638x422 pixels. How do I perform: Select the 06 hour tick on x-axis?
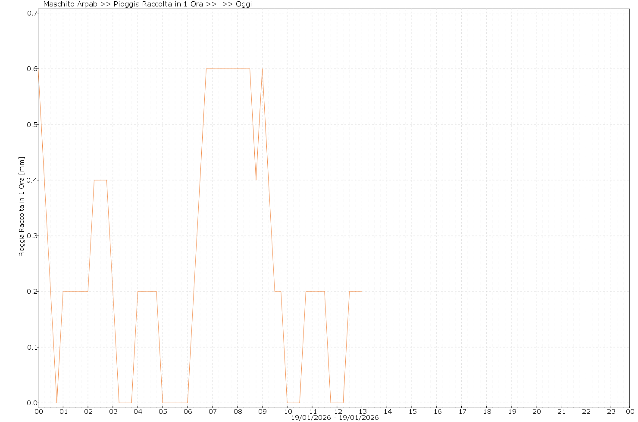coord(188,412)
